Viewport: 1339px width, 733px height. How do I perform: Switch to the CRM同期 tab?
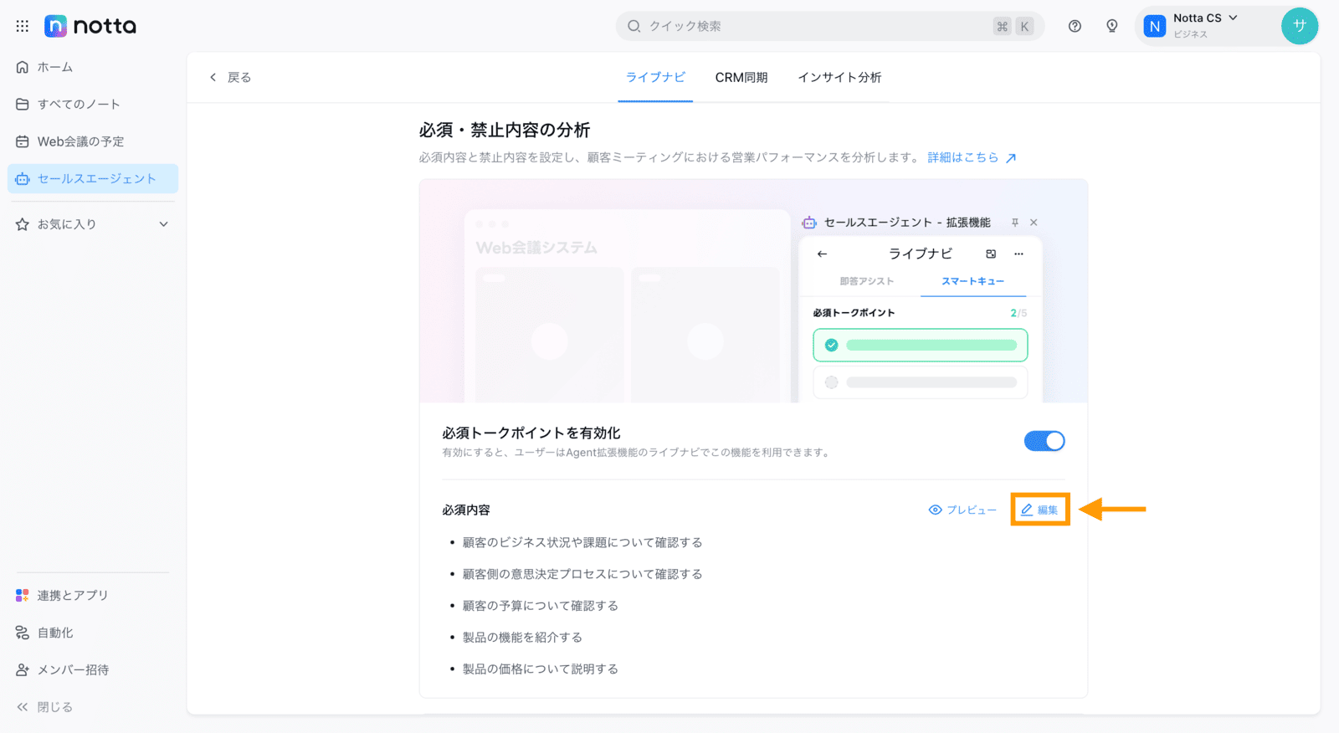coord(741,77)
